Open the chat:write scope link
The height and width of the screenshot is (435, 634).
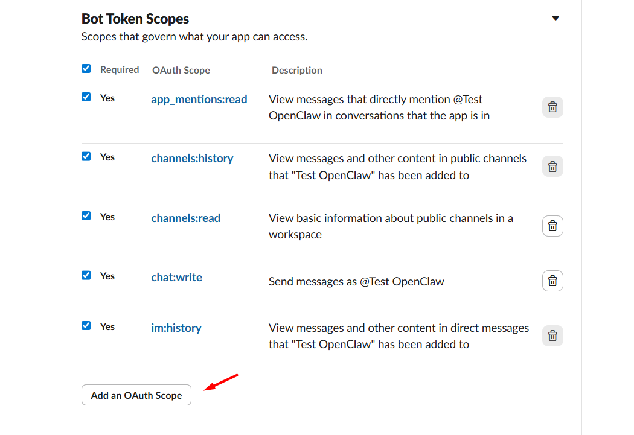tap(177, 278)
